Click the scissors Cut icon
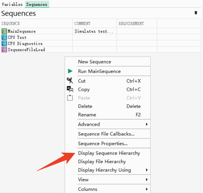 70,81
